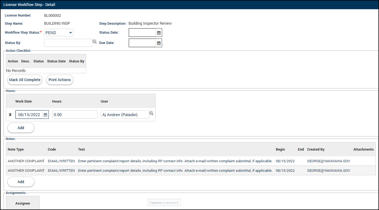The width and height of the screenshot is (379, 210).
Task: Open the Status Date calendar picker
Action: click(159, 33)
